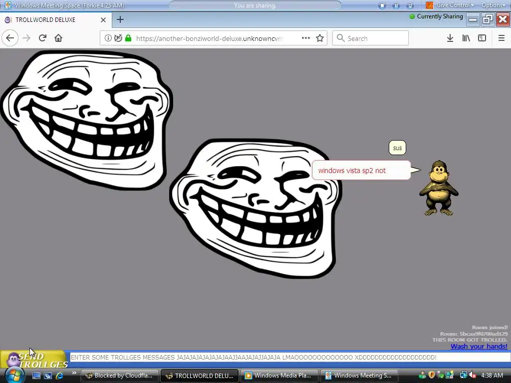Click the You are sharing banner
This screenshot has width=511, height=383.
point(255,5)
